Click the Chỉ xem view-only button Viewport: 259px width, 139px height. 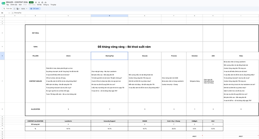click(35, 8)
